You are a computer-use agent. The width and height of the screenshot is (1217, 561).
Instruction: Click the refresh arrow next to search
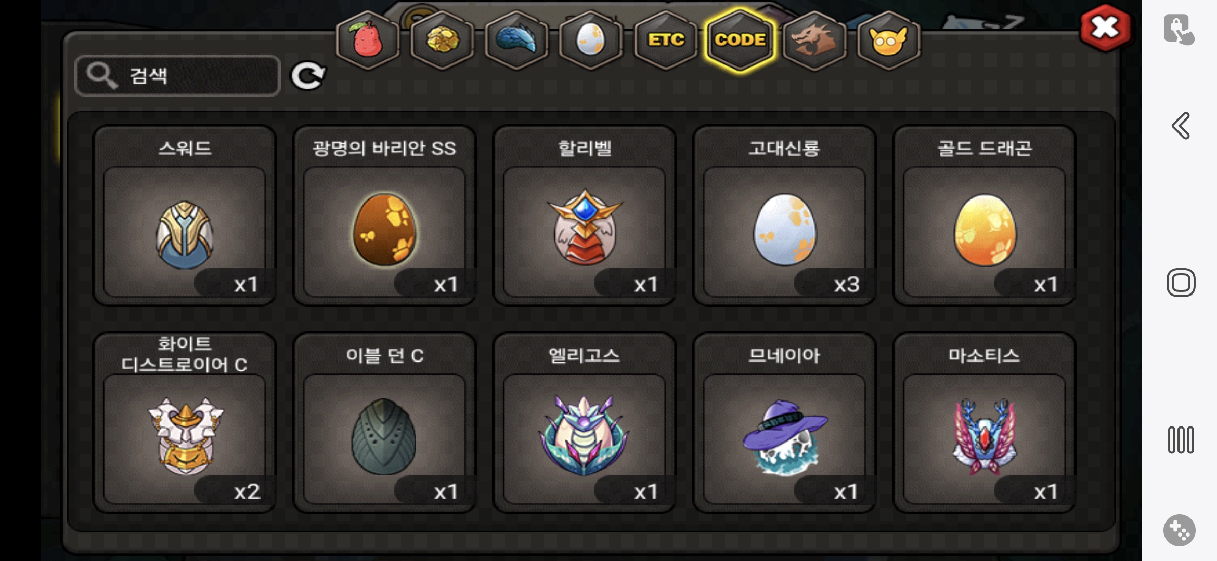pyautogui.click(x=308, y=76)
